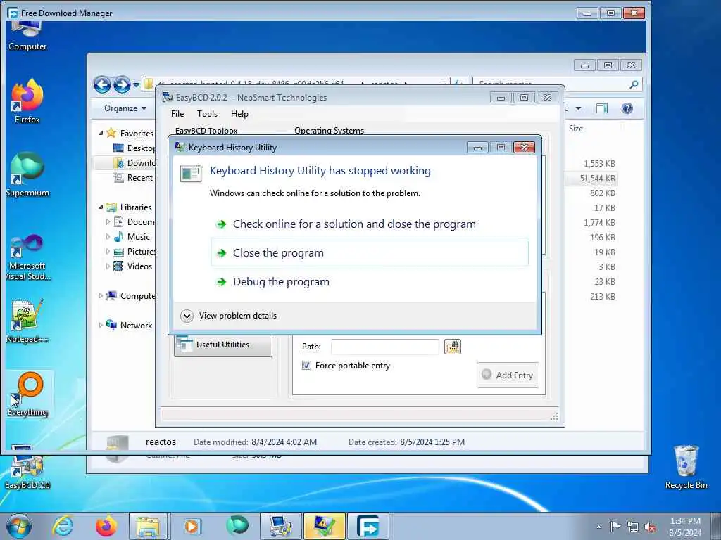Toggle the Explorer preview pane icon

coord(601,108)
